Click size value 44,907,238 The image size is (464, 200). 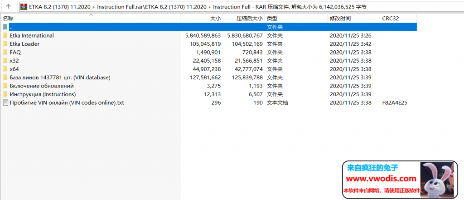coord(207,69)
